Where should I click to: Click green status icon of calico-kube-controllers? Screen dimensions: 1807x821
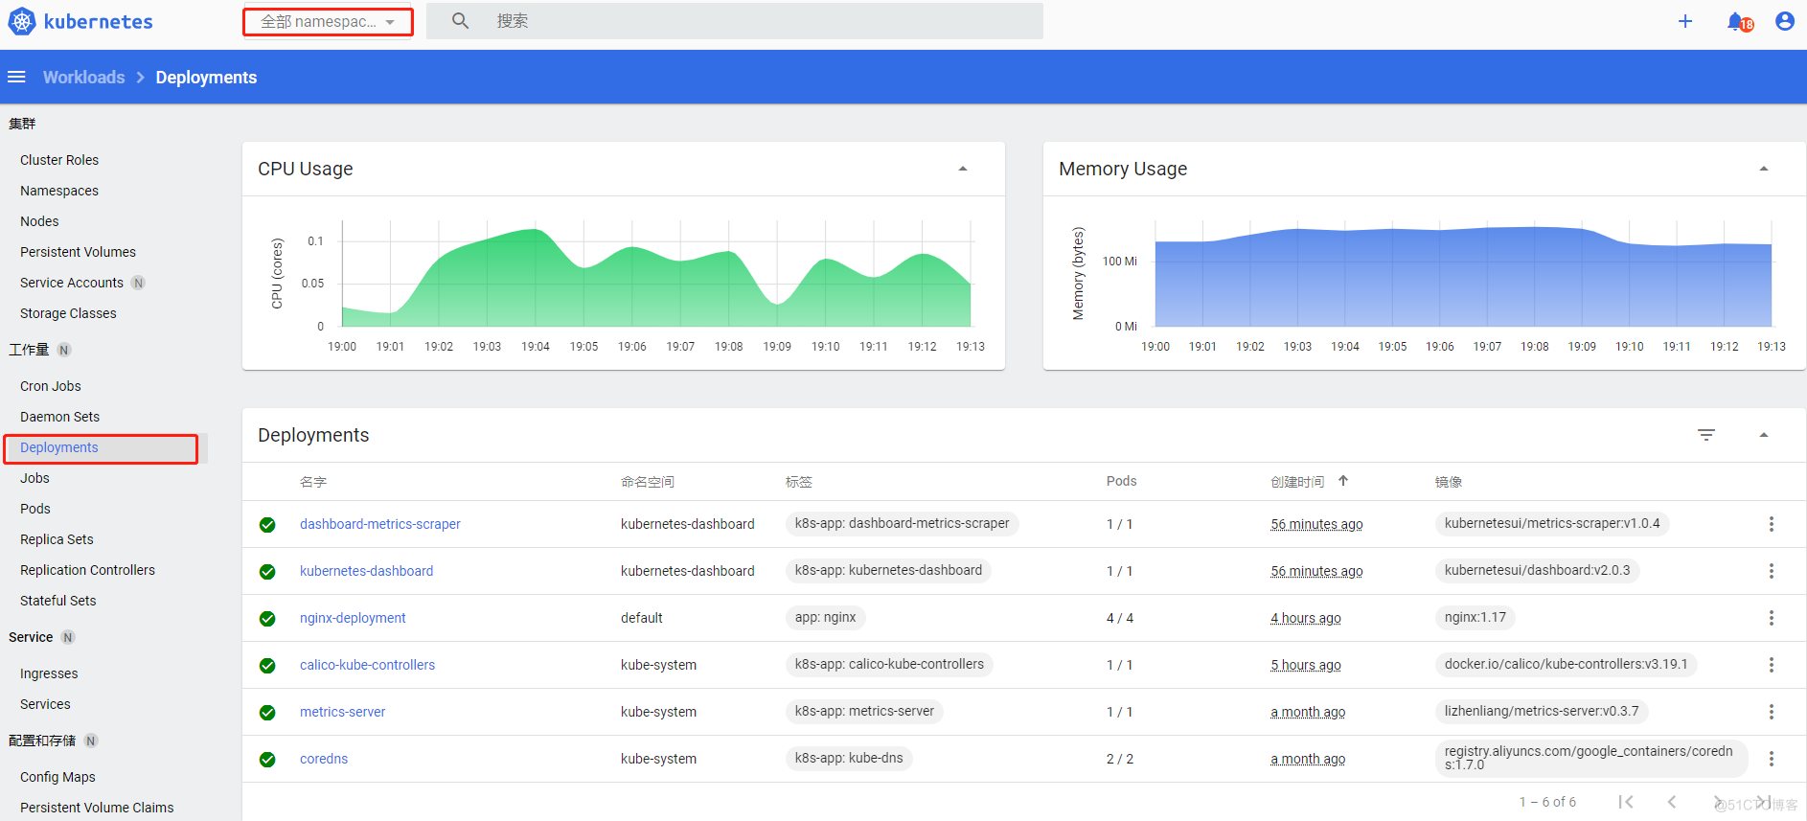click(267, 666)
